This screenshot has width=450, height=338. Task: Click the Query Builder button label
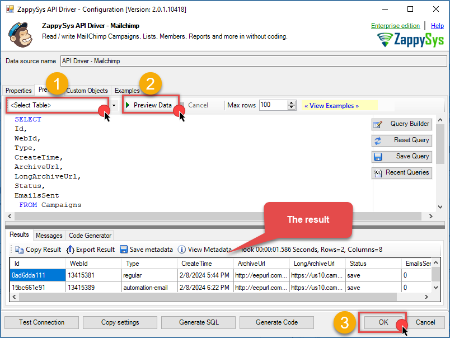410,124
